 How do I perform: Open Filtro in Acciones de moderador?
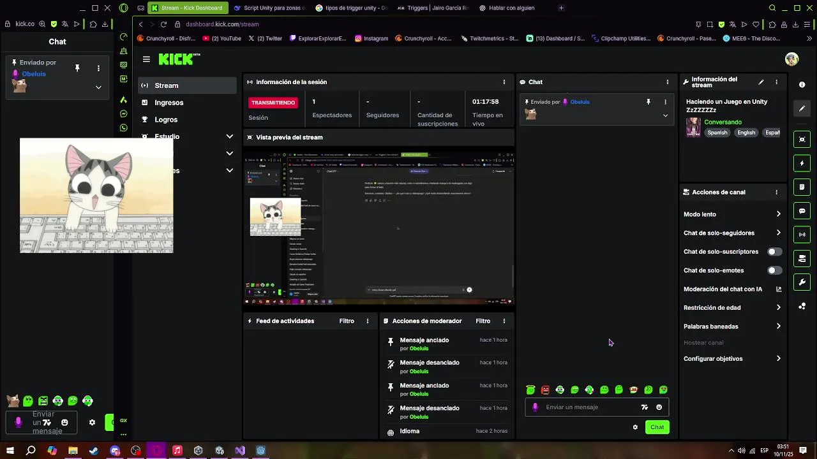tap(483, 321)
